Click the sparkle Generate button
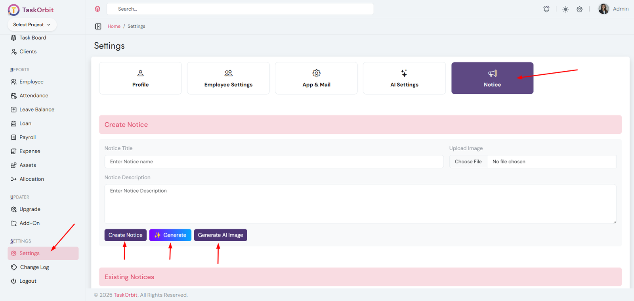 click(170, 235)
